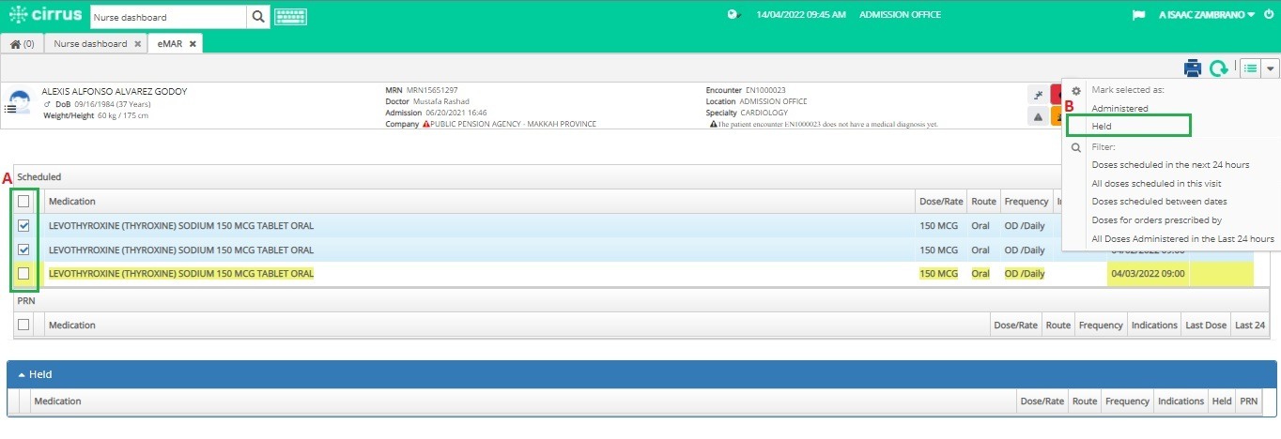
Task: Click the flag icon in the header
Action: [x=1139, y=15]
